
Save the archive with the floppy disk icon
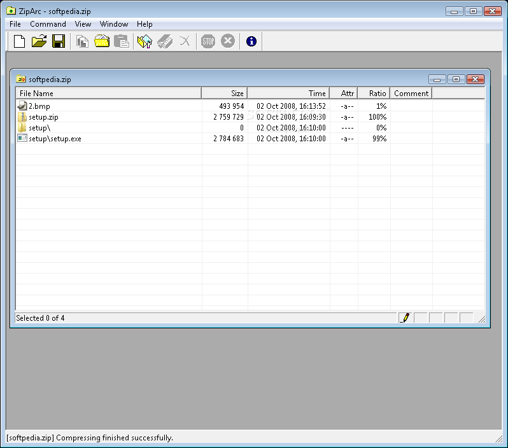[x=59, y=41]
